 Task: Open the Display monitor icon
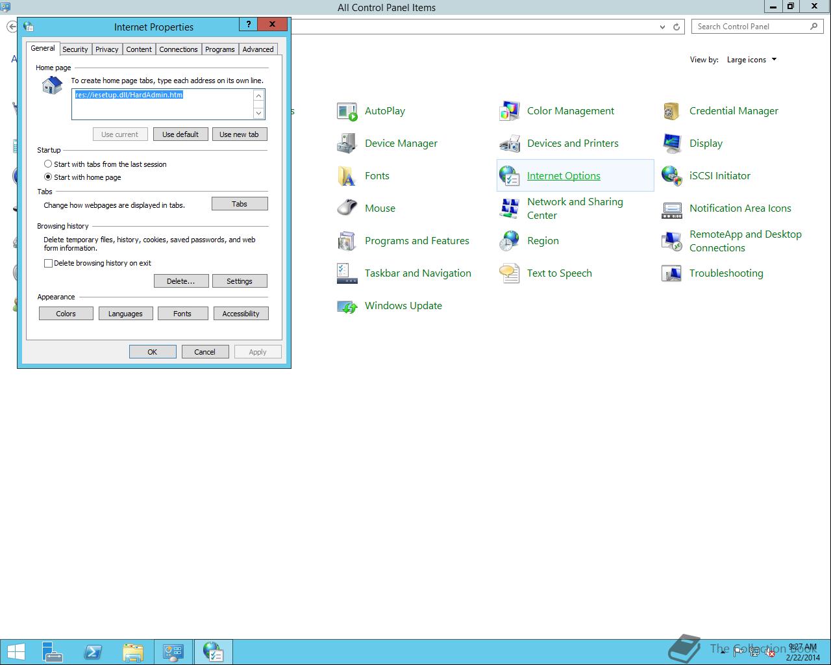coord(672,144)
